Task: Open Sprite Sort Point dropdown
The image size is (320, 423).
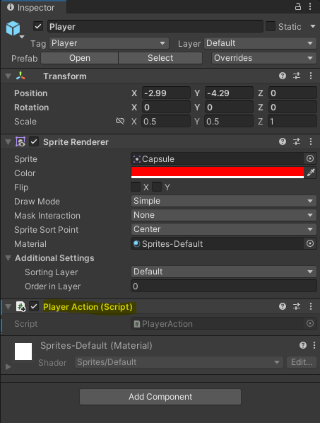Action: point(223,229)
